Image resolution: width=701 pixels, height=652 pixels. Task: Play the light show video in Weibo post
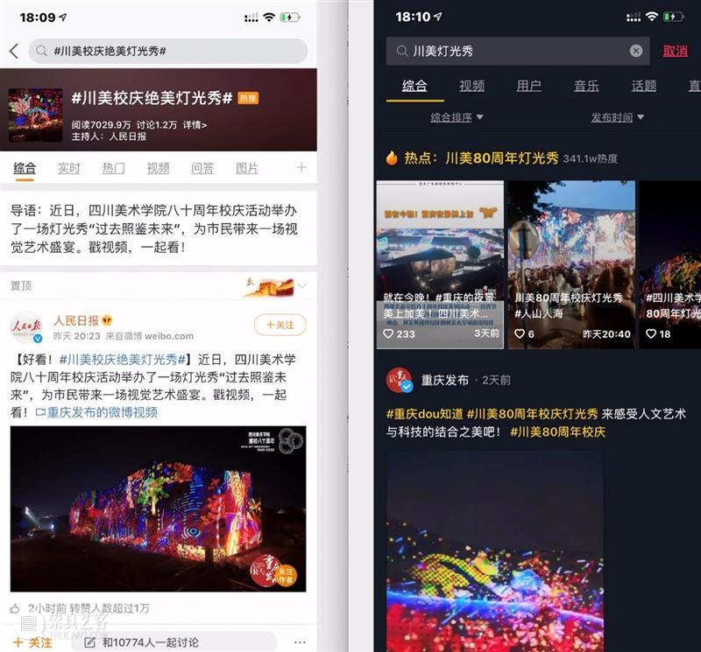coord(159,508)
